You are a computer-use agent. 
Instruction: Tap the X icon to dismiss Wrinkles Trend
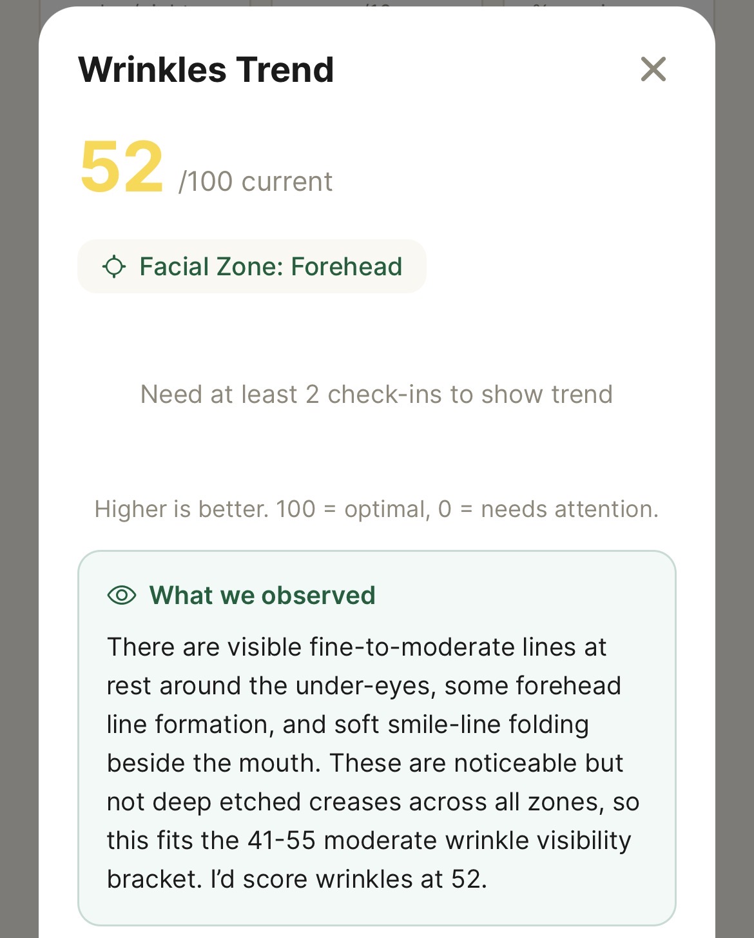pyautogui.click(x=654, y=69)
